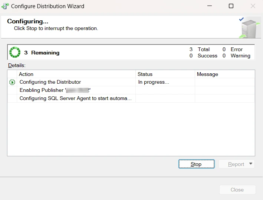Minimize the Configure Distribution Wizard window
The height and width of the screenshot is (200, 263).
(210, 6)
